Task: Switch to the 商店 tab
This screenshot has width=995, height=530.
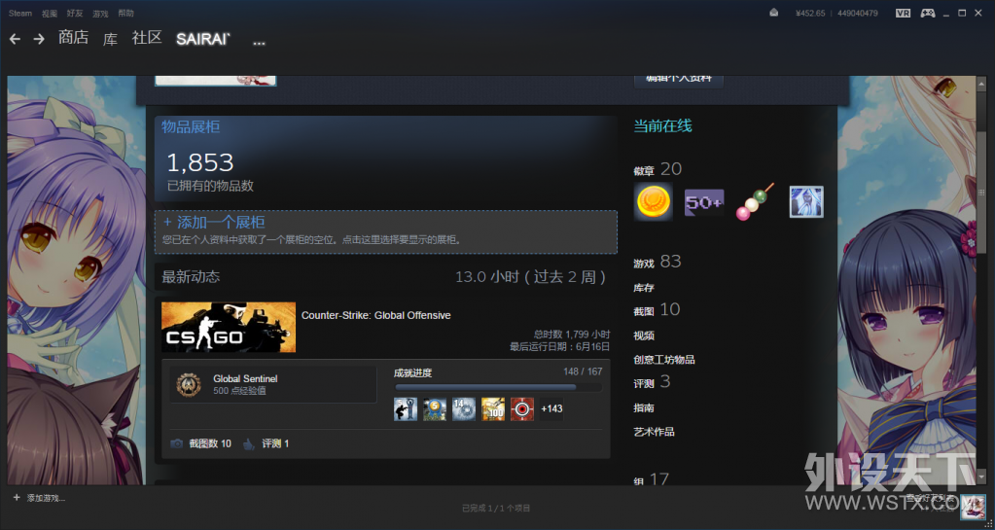Action: [74, 38]
